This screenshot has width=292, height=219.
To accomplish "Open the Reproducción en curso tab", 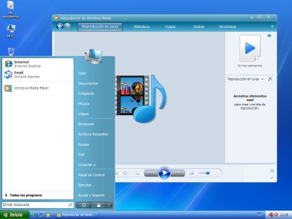I will pos(100,27).
